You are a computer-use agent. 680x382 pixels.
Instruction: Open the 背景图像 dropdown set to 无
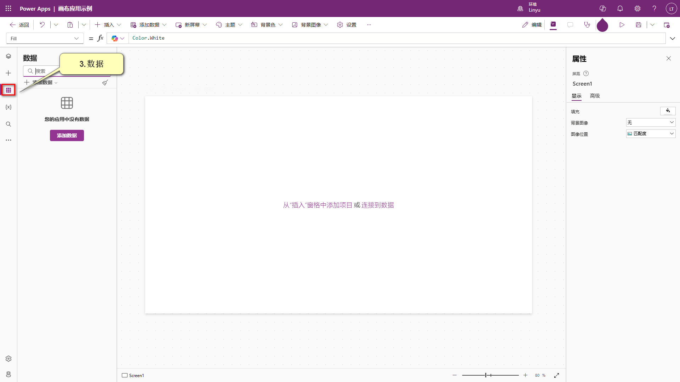[651, 122]
